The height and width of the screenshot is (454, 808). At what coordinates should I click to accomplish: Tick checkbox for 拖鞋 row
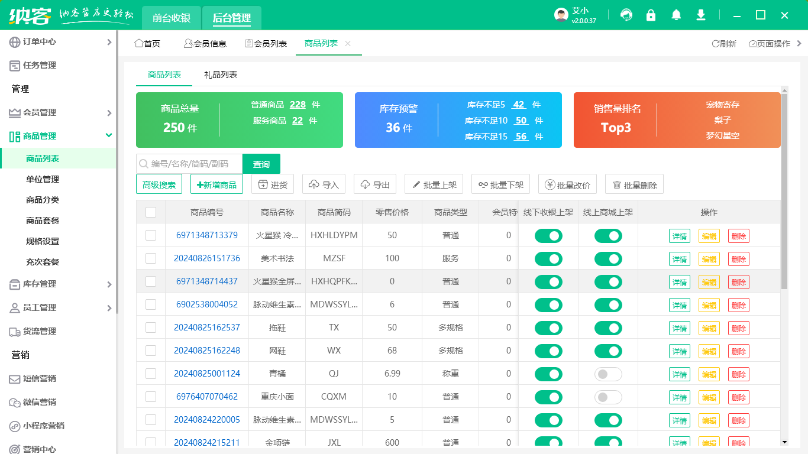point(151,327)
